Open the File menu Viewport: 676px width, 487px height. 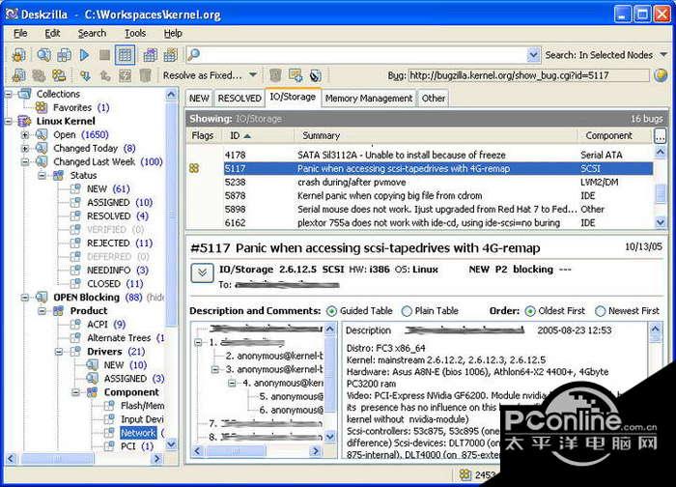coord(20,33)
